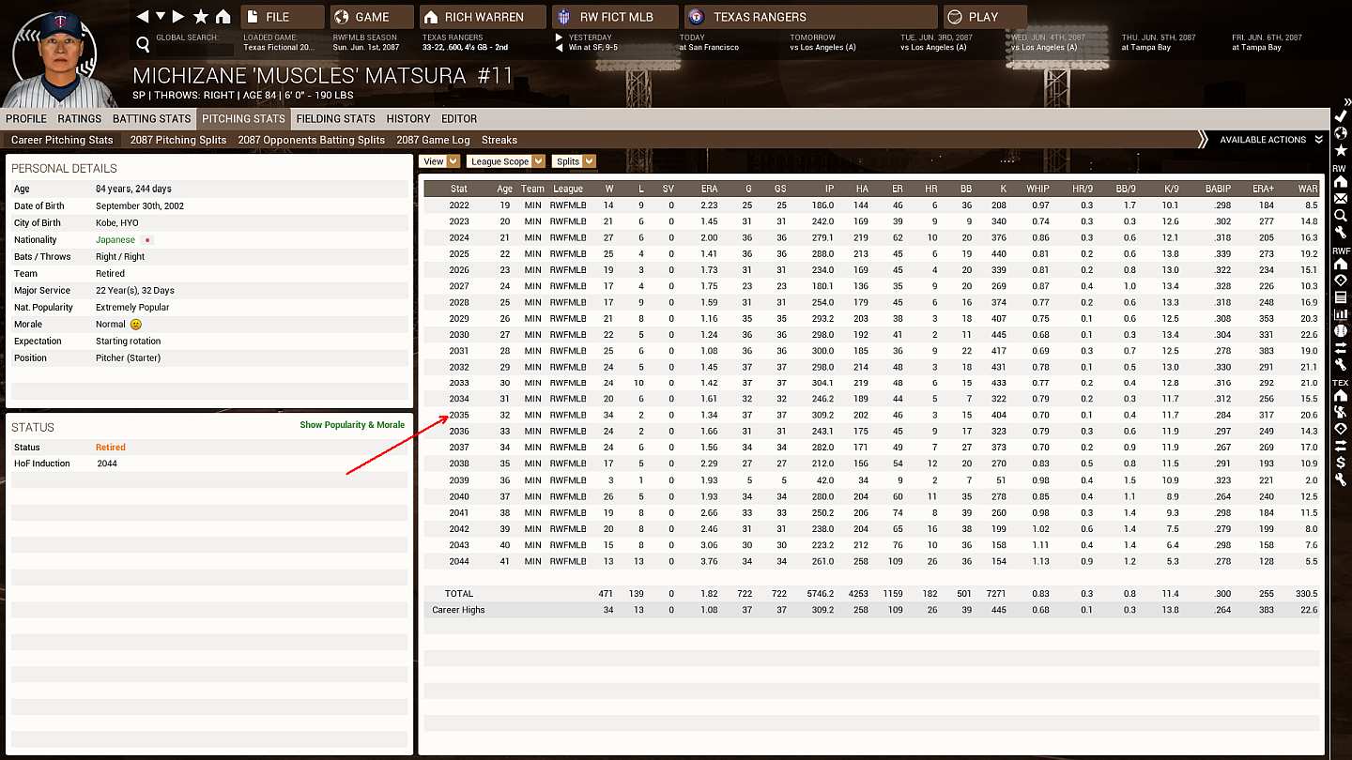Sort the table by ERA column header
The image size is (1352, 760).
coord(709,189)
